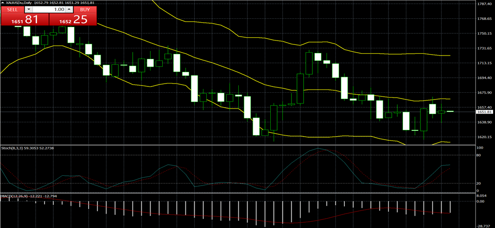Click the 1652.25 buy price tile
495x228 pixels.
click(74, 20)
